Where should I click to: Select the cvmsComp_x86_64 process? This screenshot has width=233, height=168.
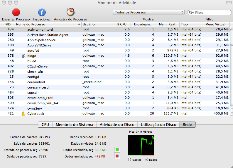(x=43, y=103)
